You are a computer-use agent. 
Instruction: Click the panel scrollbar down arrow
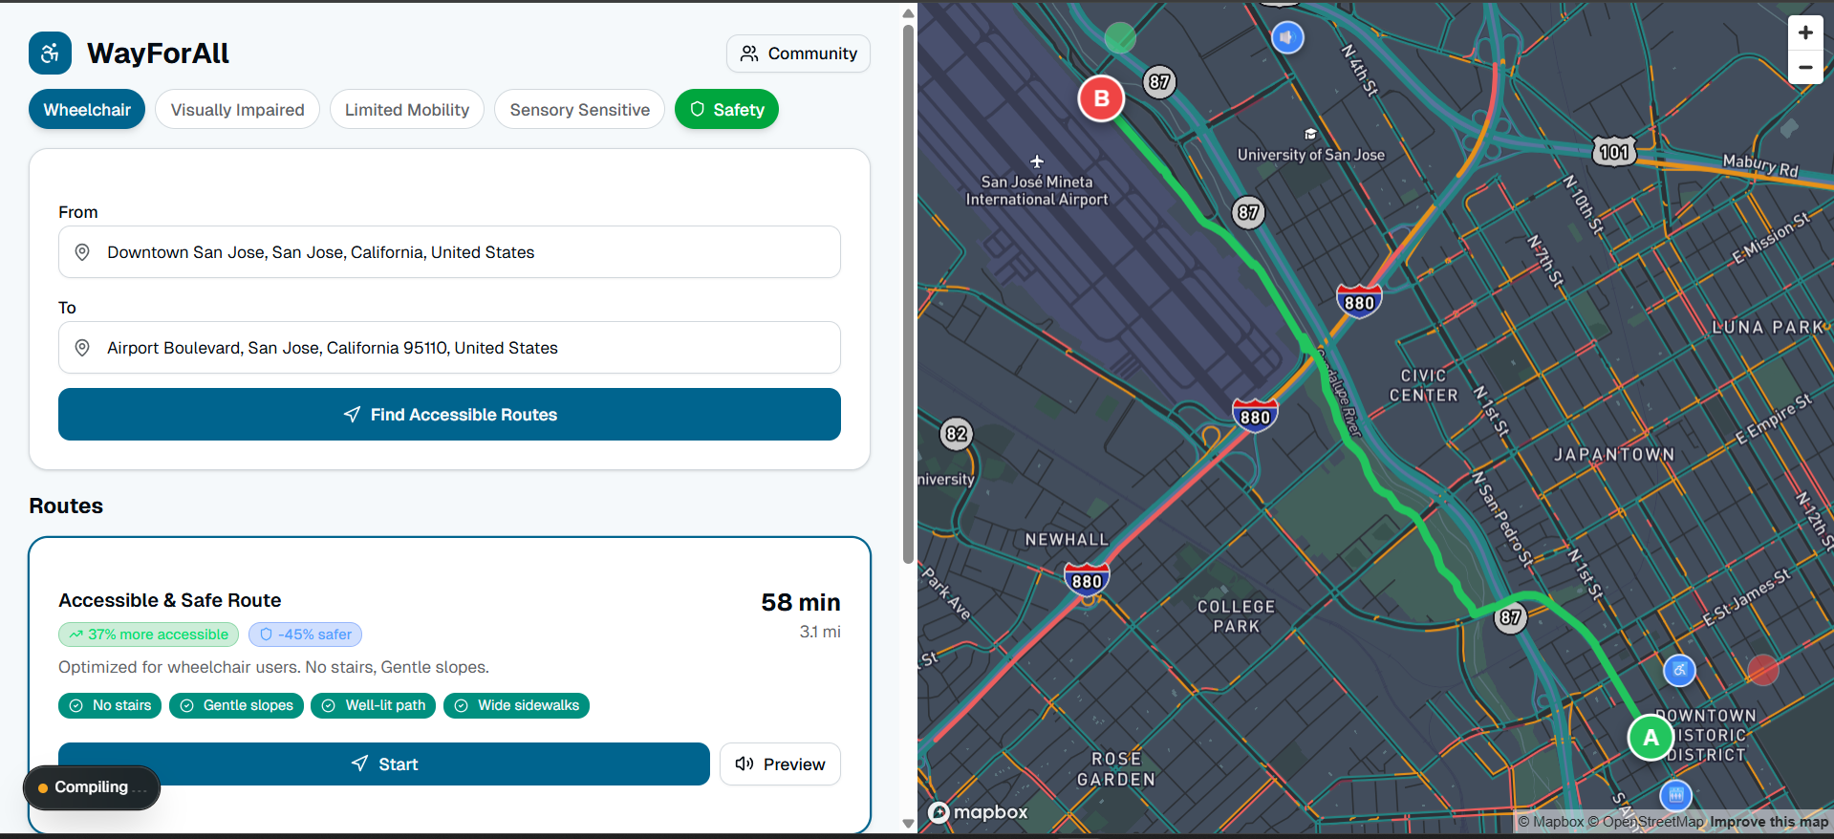[x=908, y=824]
